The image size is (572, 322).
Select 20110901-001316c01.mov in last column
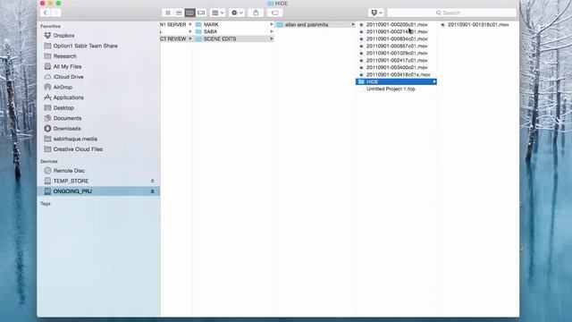(x=478, y=24)
